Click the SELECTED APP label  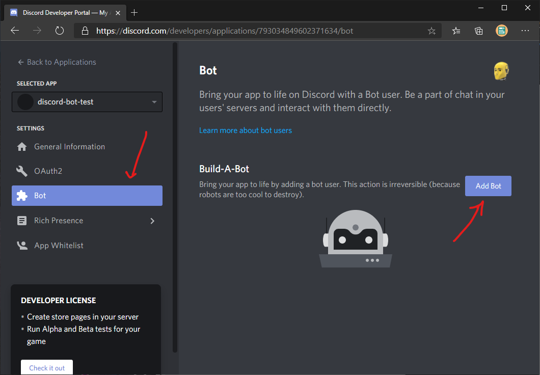pyautogui.click(x=37, y=84)
